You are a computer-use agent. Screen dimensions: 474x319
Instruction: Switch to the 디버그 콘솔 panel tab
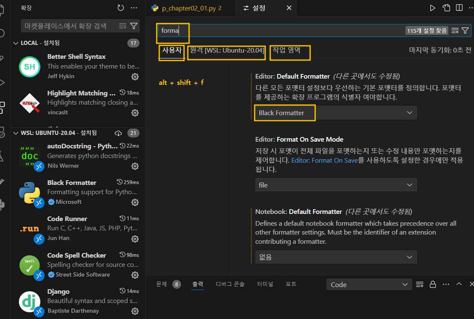(x=230, y=284)
